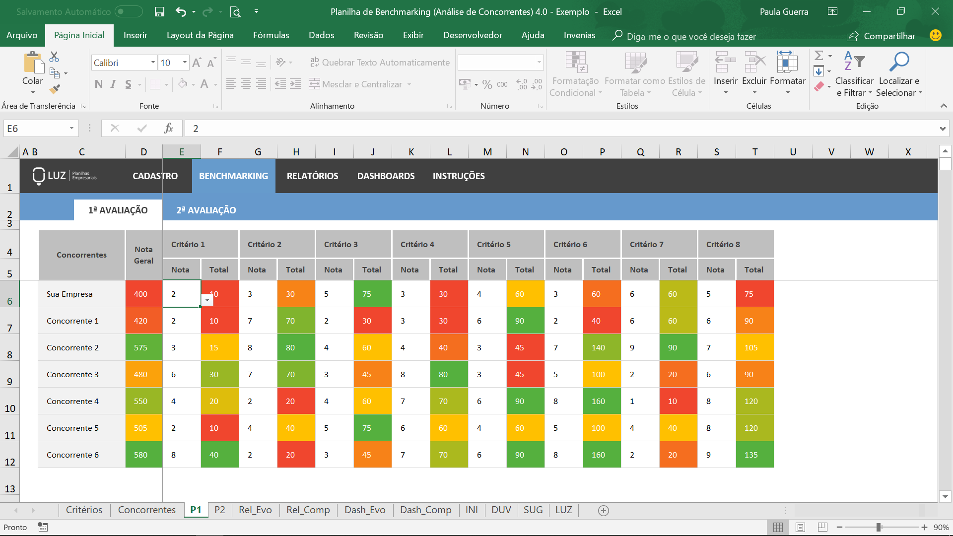Click the RELATÓRIOS navigation button
The width and height of the screenshot is (953, 536).
tap(312, 176)
